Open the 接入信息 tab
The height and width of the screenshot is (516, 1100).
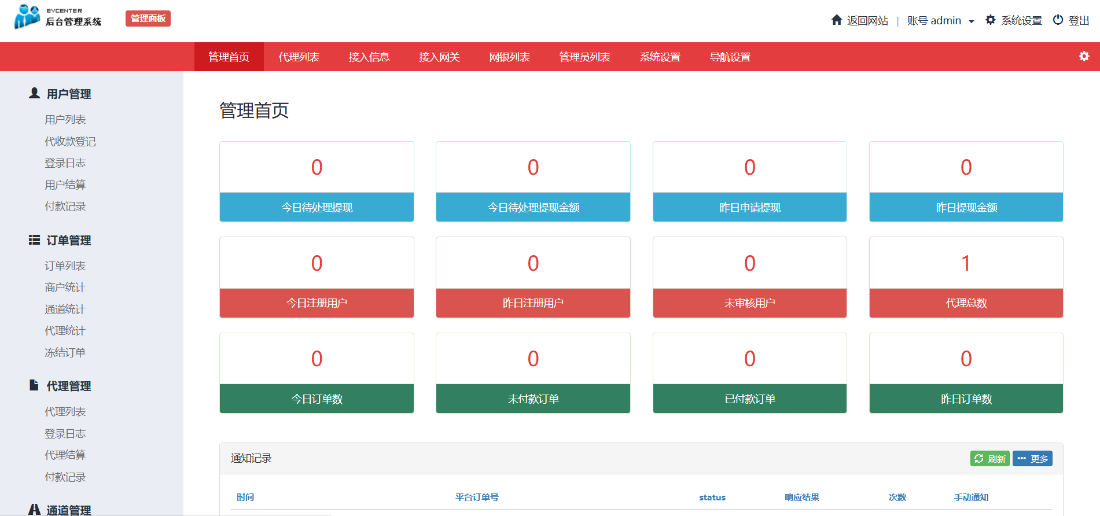pyautogui.click(x=369, y=57)
